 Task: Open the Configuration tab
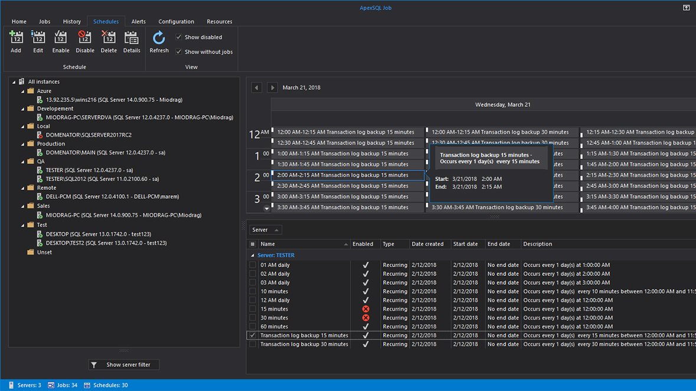coord(176,22)
